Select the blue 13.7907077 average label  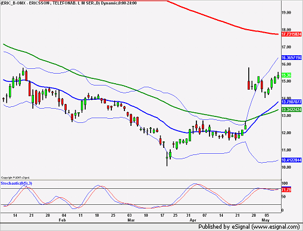pyautogui.click(x=292, y=102)
